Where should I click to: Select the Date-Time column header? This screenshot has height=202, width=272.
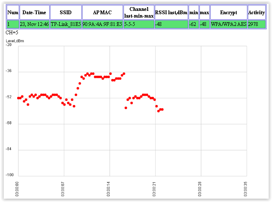[34, 13]
